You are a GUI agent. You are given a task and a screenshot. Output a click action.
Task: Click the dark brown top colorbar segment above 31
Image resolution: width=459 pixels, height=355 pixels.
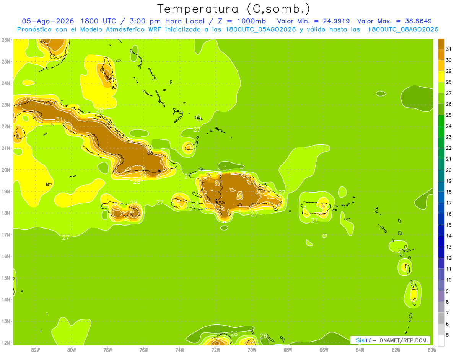pyautogui.click(x=441, y=44)
